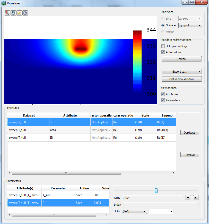This screenshot has height=224, width=209.
Task: Expand the Export to... dropdown
Action: pos(181,71)
